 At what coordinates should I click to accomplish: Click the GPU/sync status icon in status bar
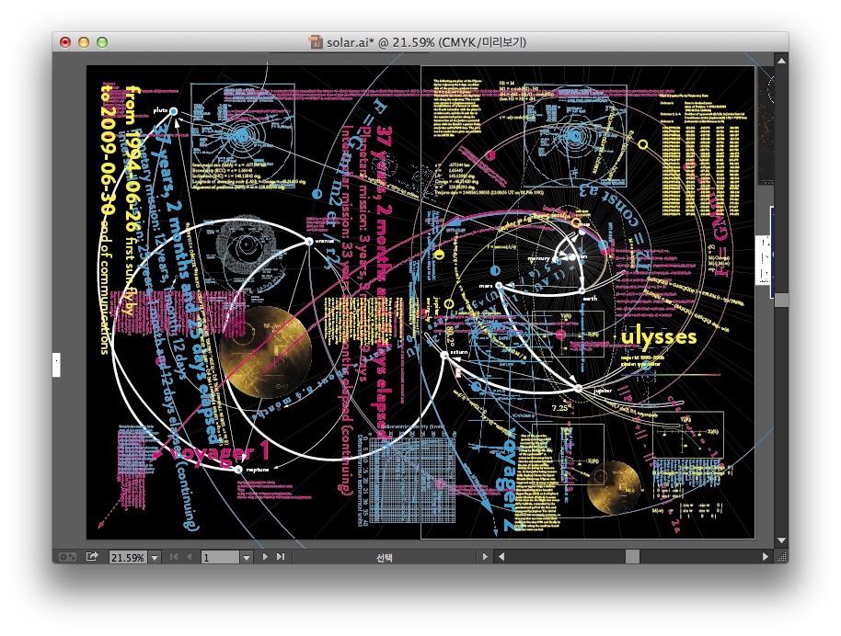coord(67,557)
